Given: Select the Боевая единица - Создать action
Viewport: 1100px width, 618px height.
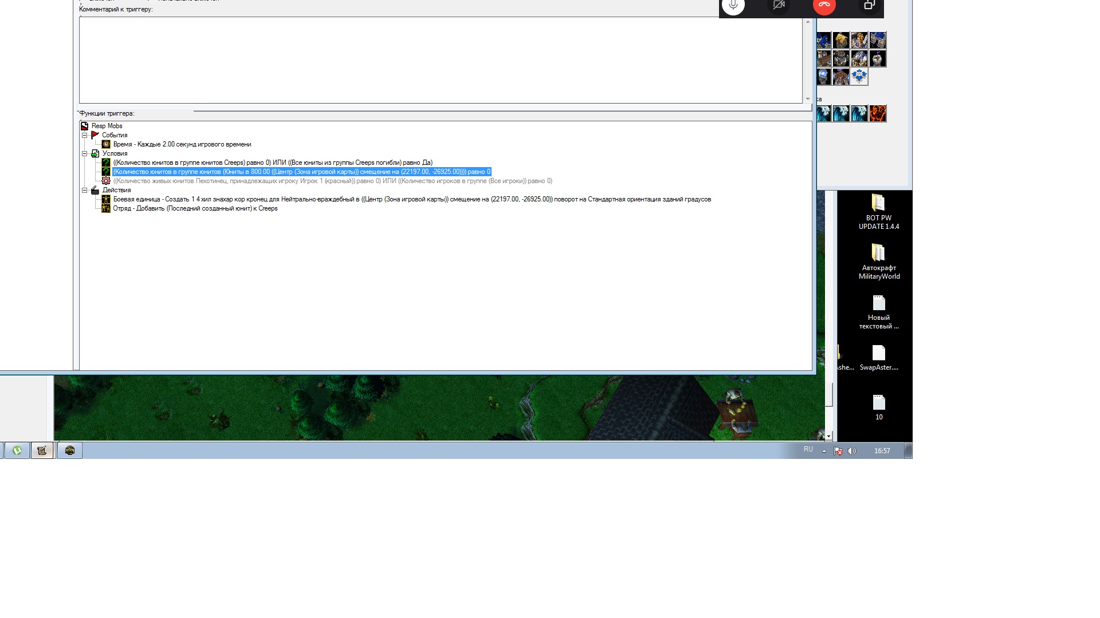Looking at the screenshot, I should coord(411,200).
